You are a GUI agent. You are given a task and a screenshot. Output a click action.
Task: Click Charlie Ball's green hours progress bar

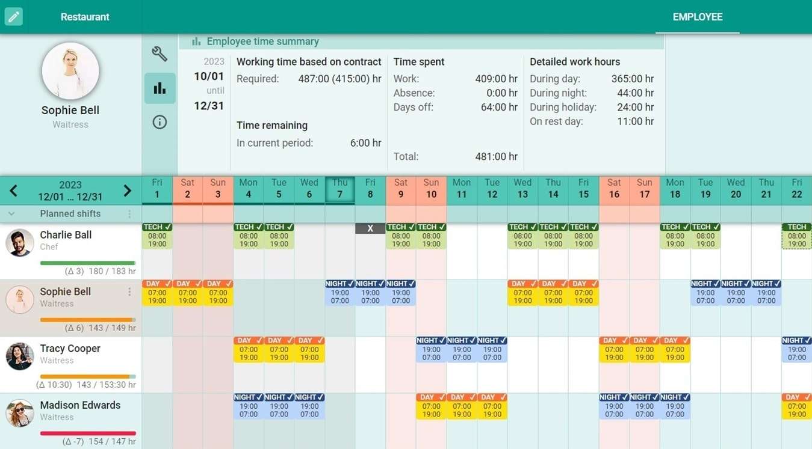(88, 263)
